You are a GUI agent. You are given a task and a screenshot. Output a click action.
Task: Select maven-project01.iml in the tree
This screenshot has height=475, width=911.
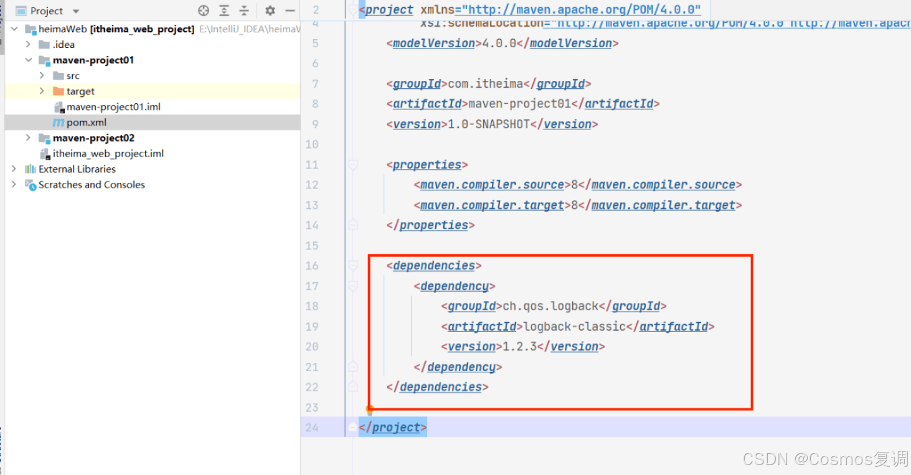tap(114, 107)
